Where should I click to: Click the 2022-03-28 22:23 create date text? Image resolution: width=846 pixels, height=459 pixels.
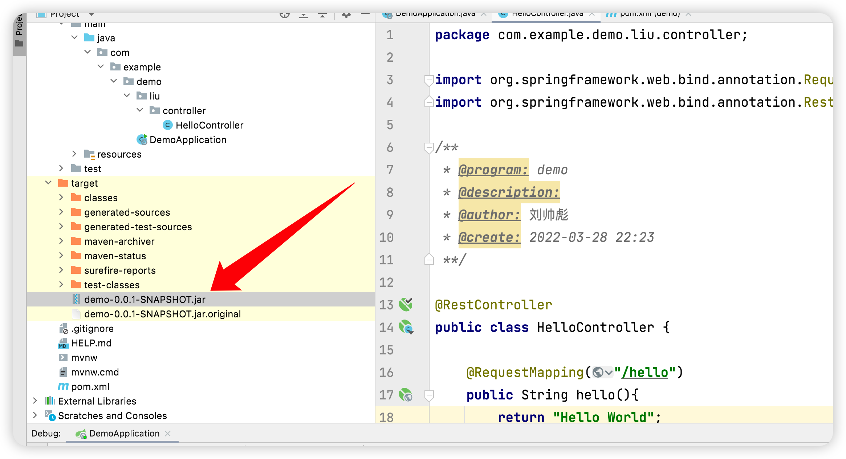click(x=591, y=237)
